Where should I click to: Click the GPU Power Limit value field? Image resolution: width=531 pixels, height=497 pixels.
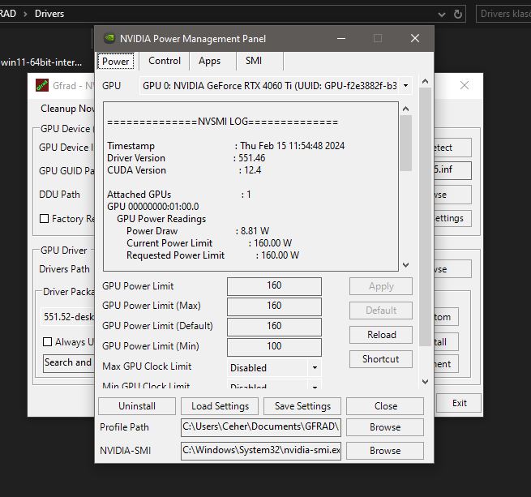274,286
